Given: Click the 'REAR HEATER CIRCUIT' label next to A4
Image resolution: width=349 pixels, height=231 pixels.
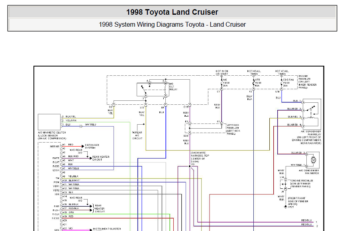Looking at the screenshot, I should [101, 158].
